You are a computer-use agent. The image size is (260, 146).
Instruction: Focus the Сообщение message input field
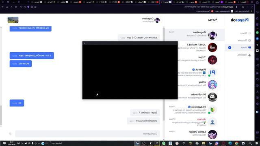[x=88, y=134]
